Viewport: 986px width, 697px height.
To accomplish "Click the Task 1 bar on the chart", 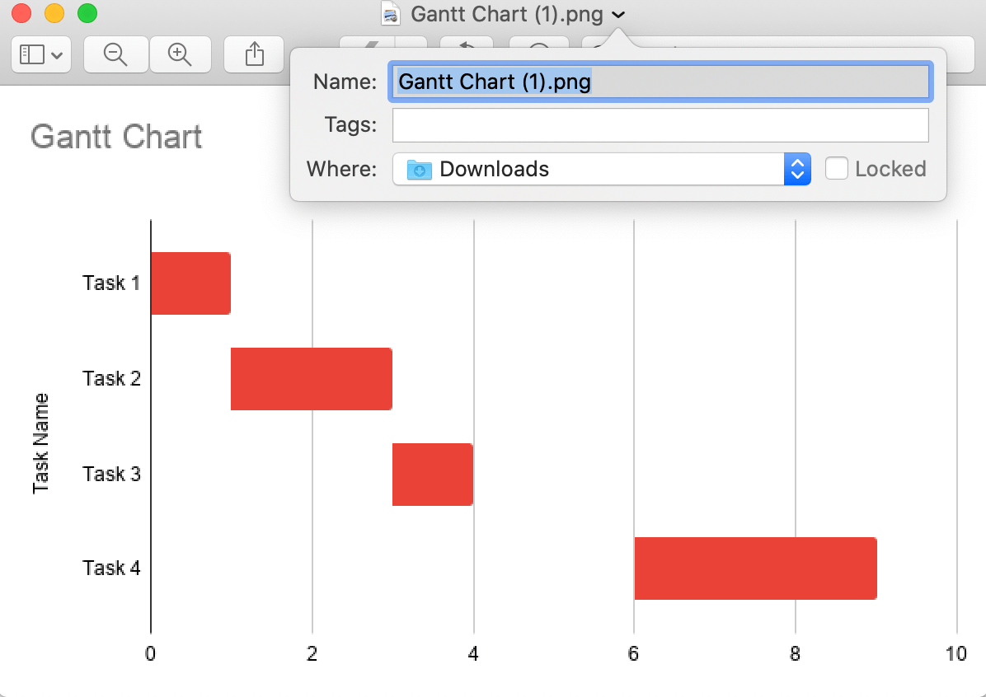I will click(190, 283).
